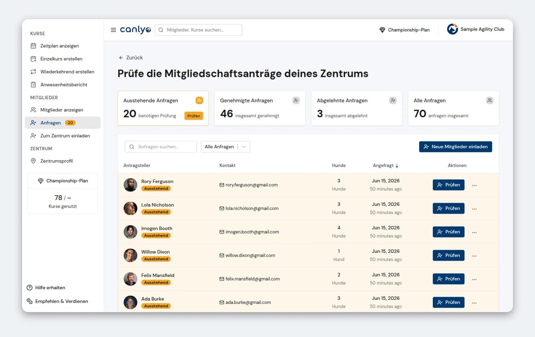The width and height of the screenshot is (535, 337).
Task: Open the more options menu for Imogen Booth
Action: [x=474, y=232]
